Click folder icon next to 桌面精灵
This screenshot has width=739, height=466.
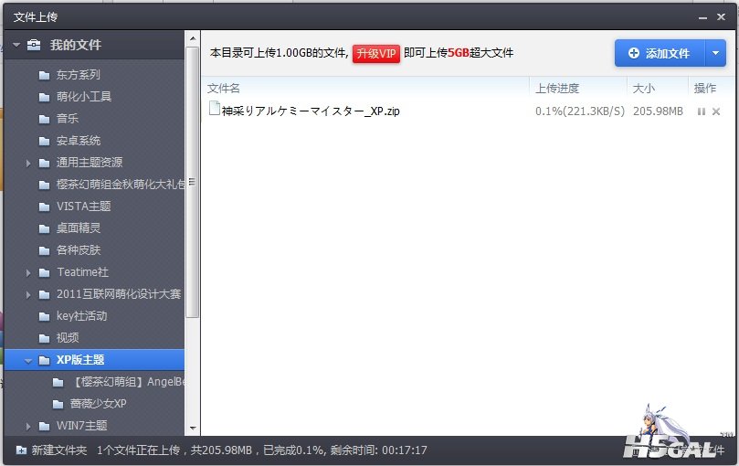coord(44,228)
